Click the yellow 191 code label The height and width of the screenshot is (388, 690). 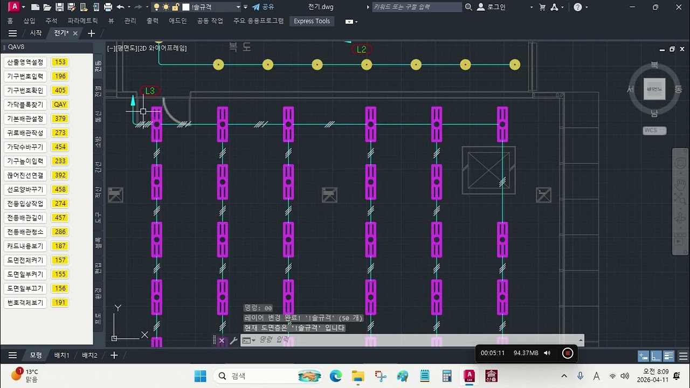(x=60, y=302)
